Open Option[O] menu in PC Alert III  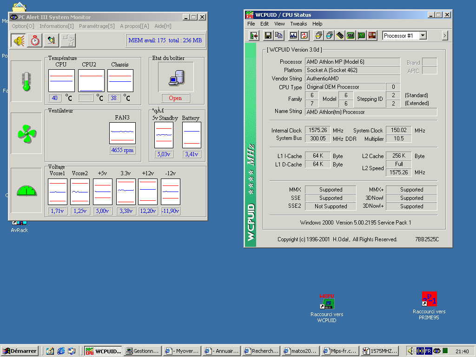[x=23, y=26]
